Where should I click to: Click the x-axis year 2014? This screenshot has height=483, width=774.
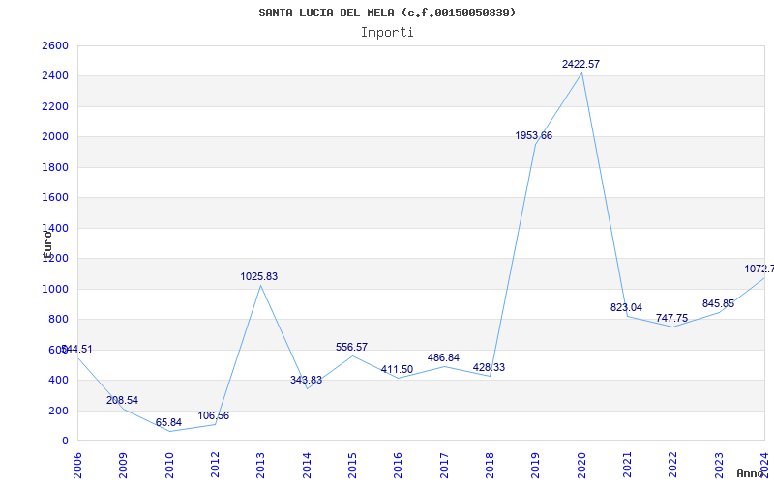[307, 466]
